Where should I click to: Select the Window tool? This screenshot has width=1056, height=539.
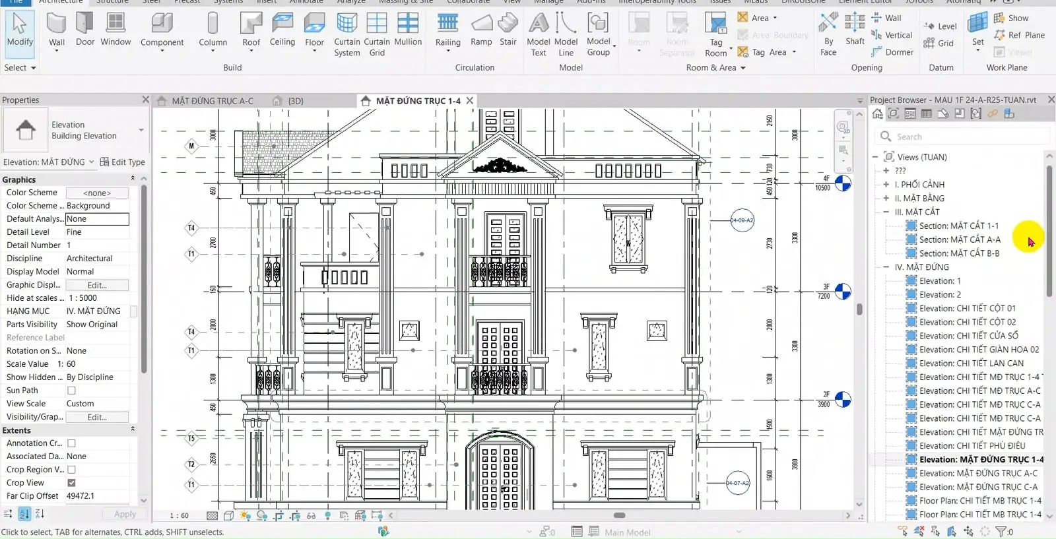[x=115, y=30]
